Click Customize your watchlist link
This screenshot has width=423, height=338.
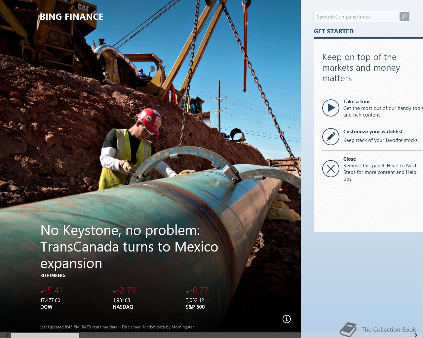click(373, 132)
